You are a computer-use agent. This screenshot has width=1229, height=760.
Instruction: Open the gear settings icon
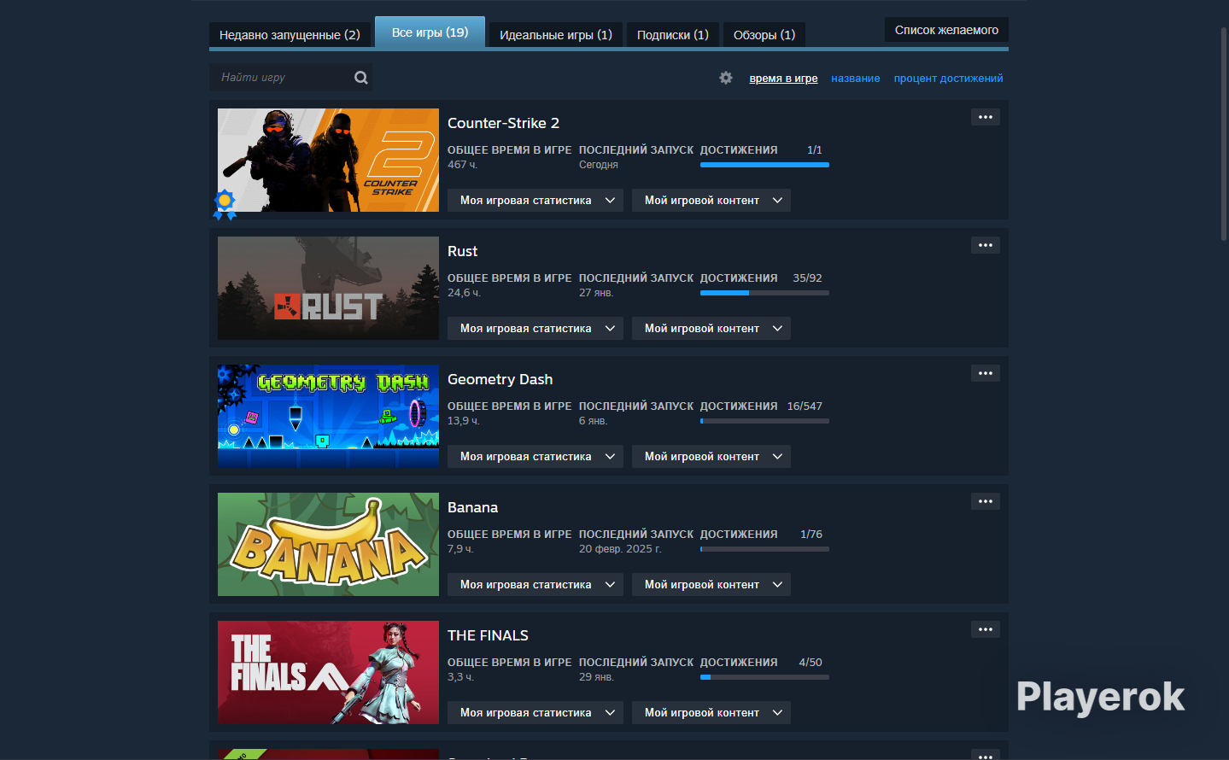(x=726, y=78)
